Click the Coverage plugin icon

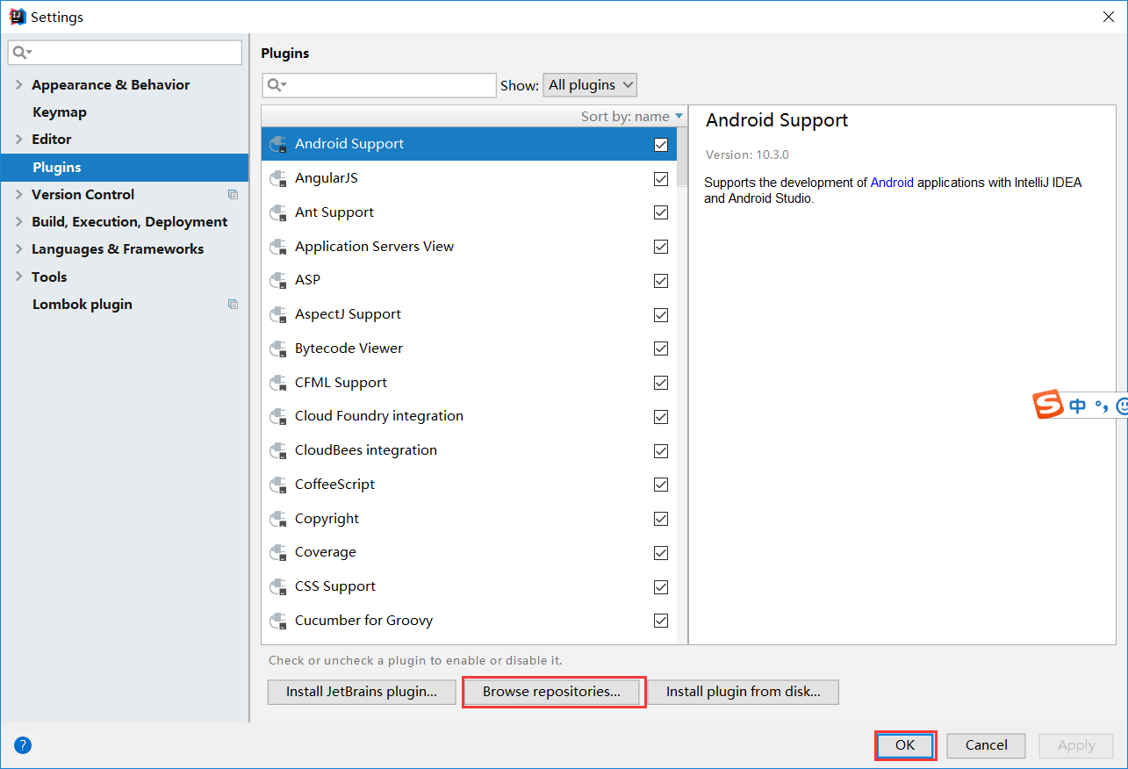click(x=278, y=553)
